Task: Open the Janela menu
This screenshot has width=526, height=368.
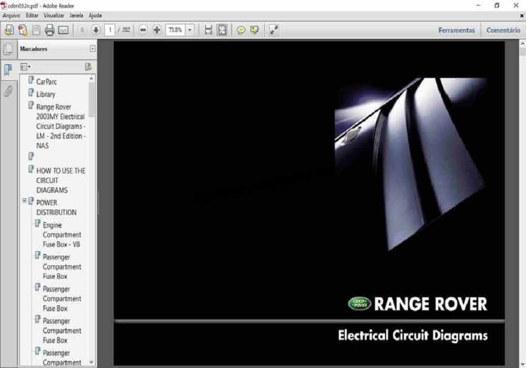Action: pyautogui.click(x=77, y=16)
